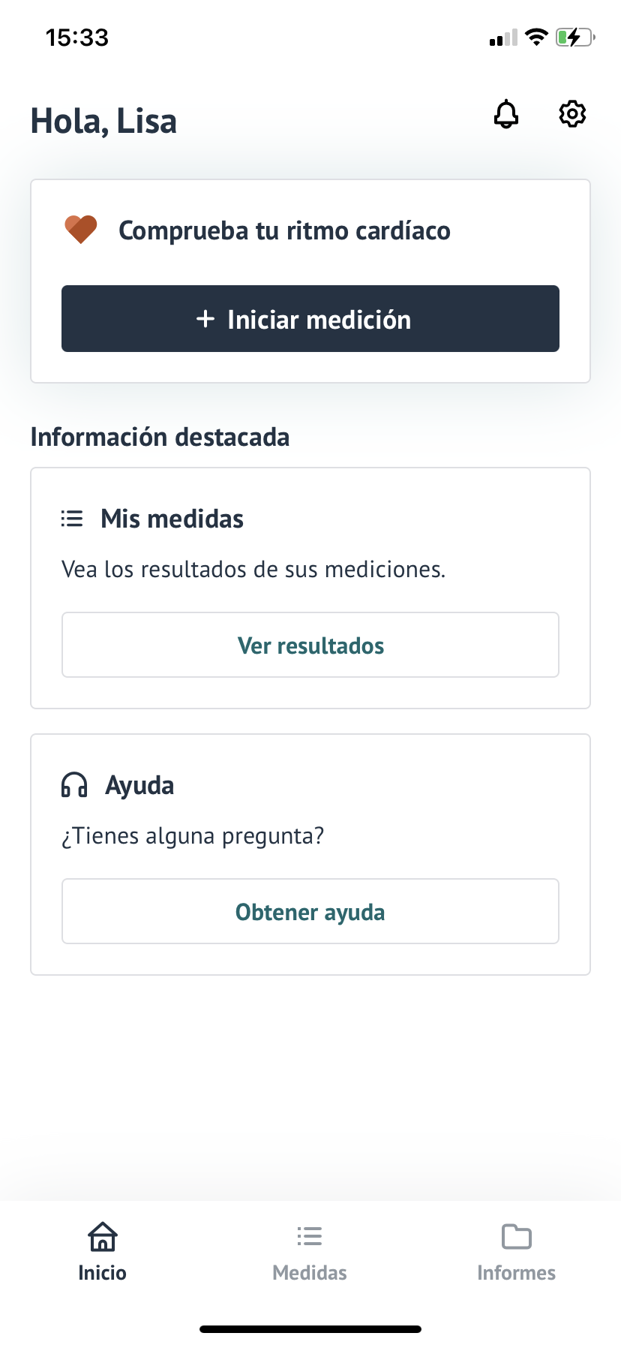The height and width of the screenshot is (1345, 621).
Task: Open notifications bell icon
Action: click(x=506, y=114)
